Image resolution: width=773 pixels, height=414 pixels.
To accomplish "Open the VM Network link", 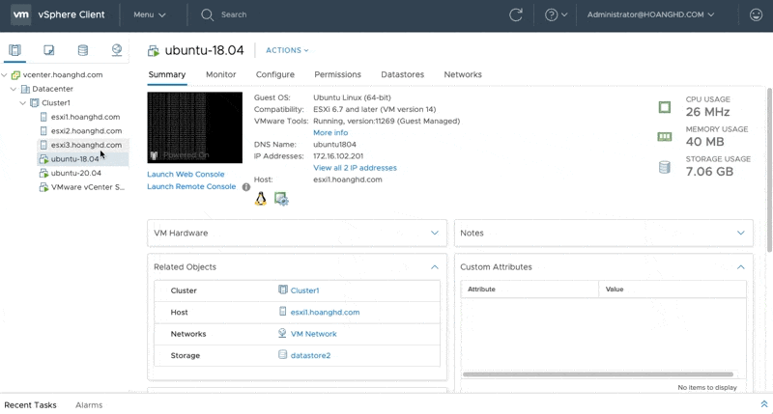I will (x=313, y=334).
